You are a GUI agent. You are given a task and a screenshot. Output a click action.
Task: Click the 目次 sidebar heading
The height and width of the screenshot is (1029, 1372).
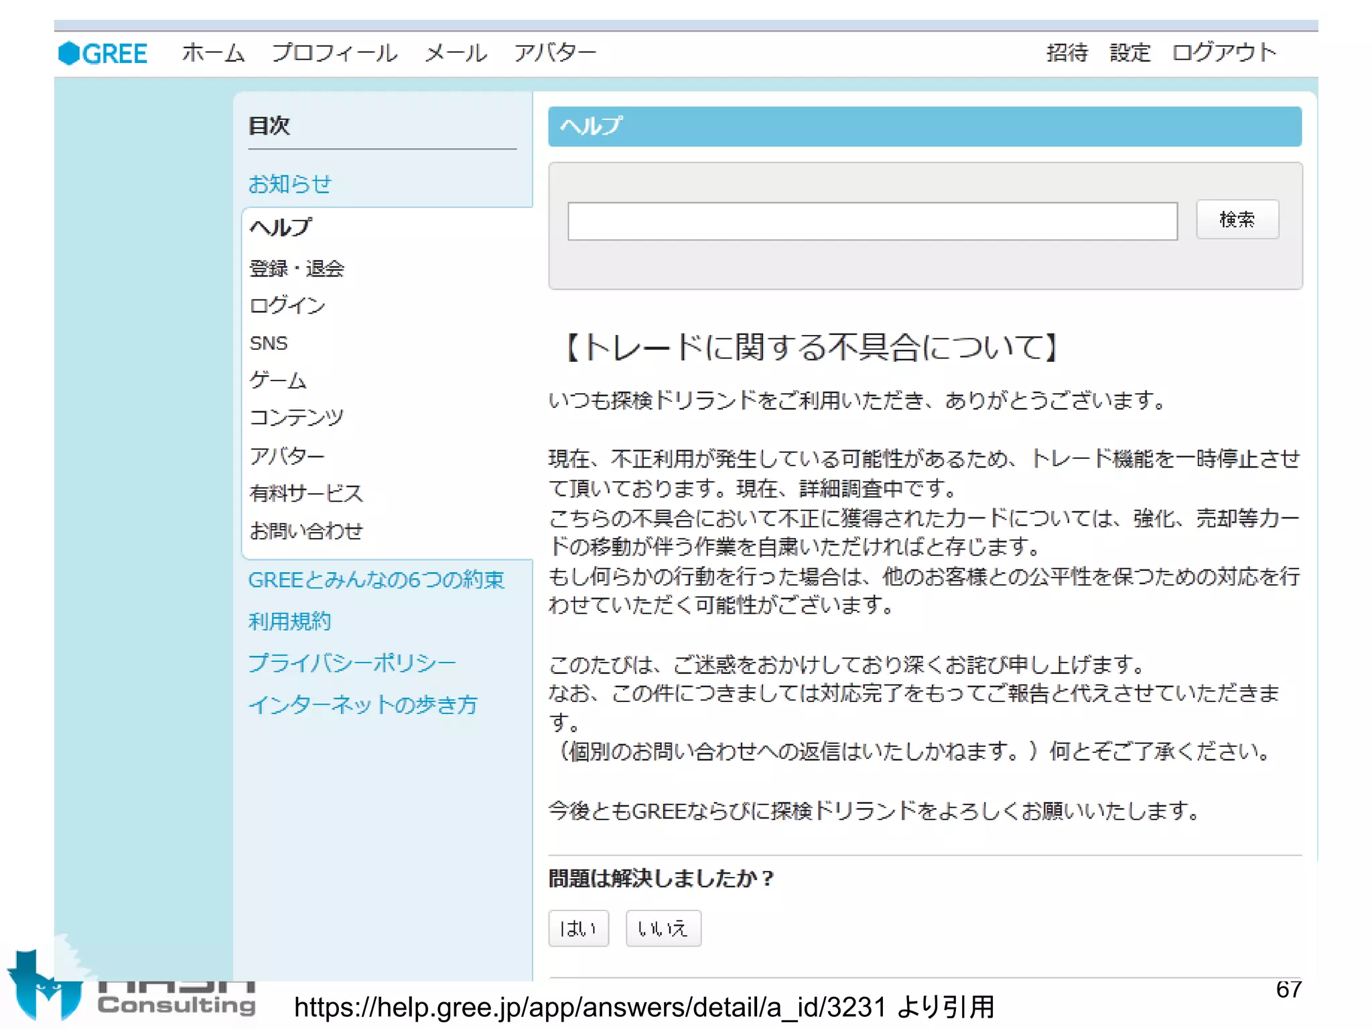coord(269,126)
